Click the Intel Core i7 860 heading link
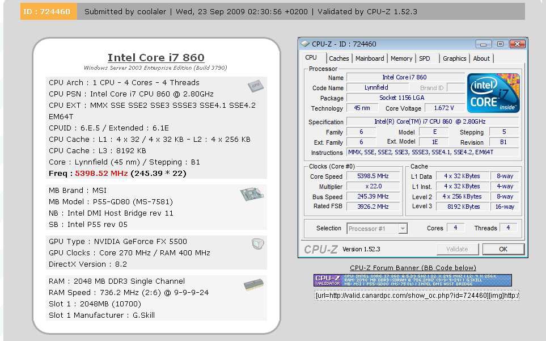Screen dimensions: 546x341 pyautogui.click(x=156, y=57)
